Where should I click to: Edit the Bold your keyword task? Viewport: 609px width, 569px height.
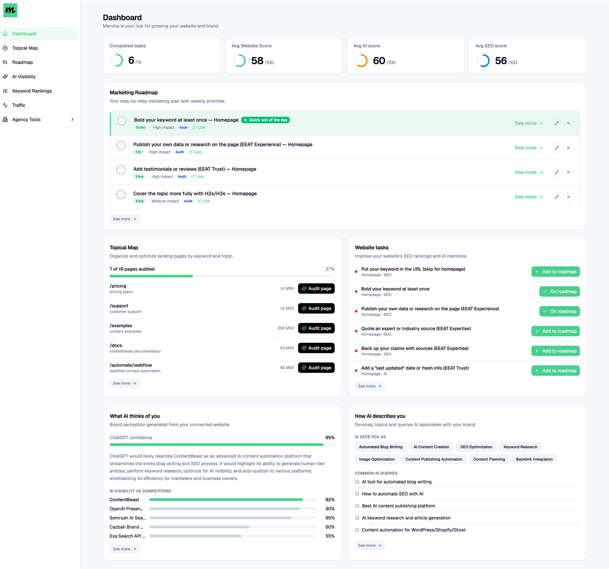pos(557,123)
